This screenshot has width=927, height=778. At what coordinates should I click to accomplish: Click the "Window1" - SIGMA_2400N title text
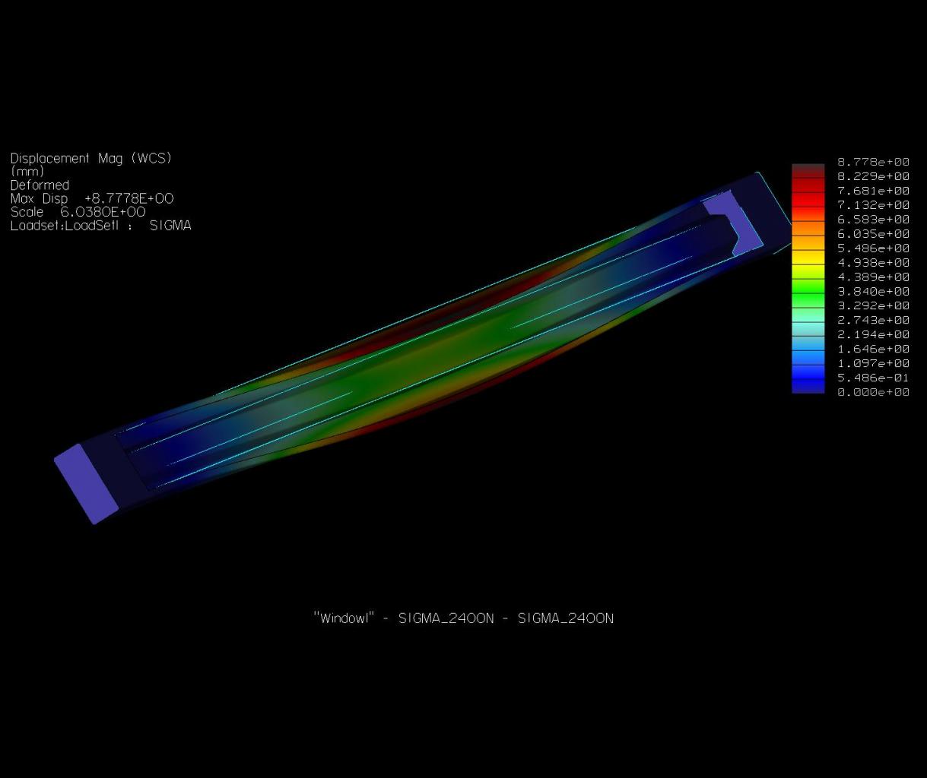[464, 618]
